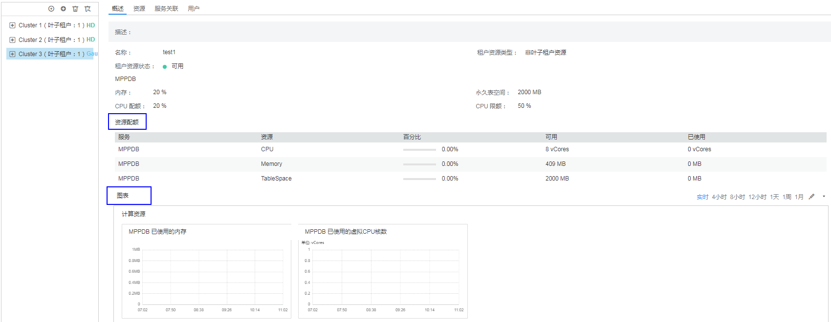Click the restore-from-trash icon in tree toolbar
Viewport: 831px width, 322px height.
coord(87,9)
